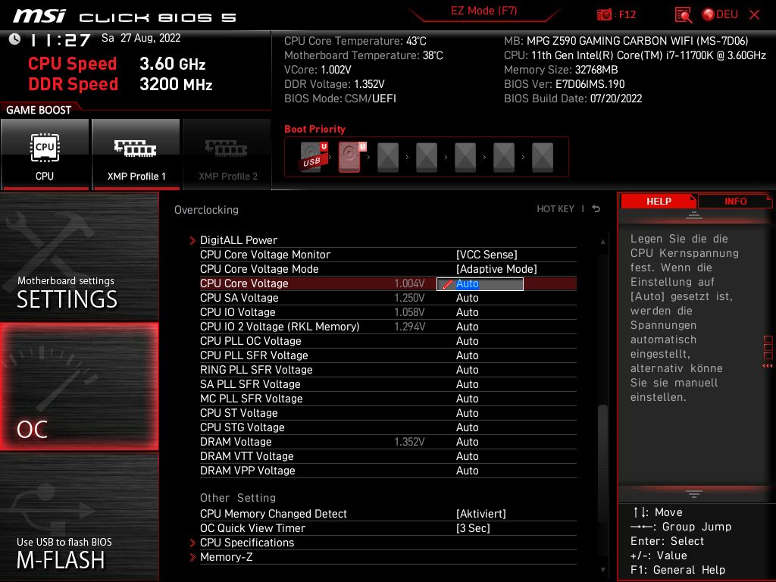Open the HOT KEY list
776x582 pixels.
pyautogui.click(x=555, y=209)
